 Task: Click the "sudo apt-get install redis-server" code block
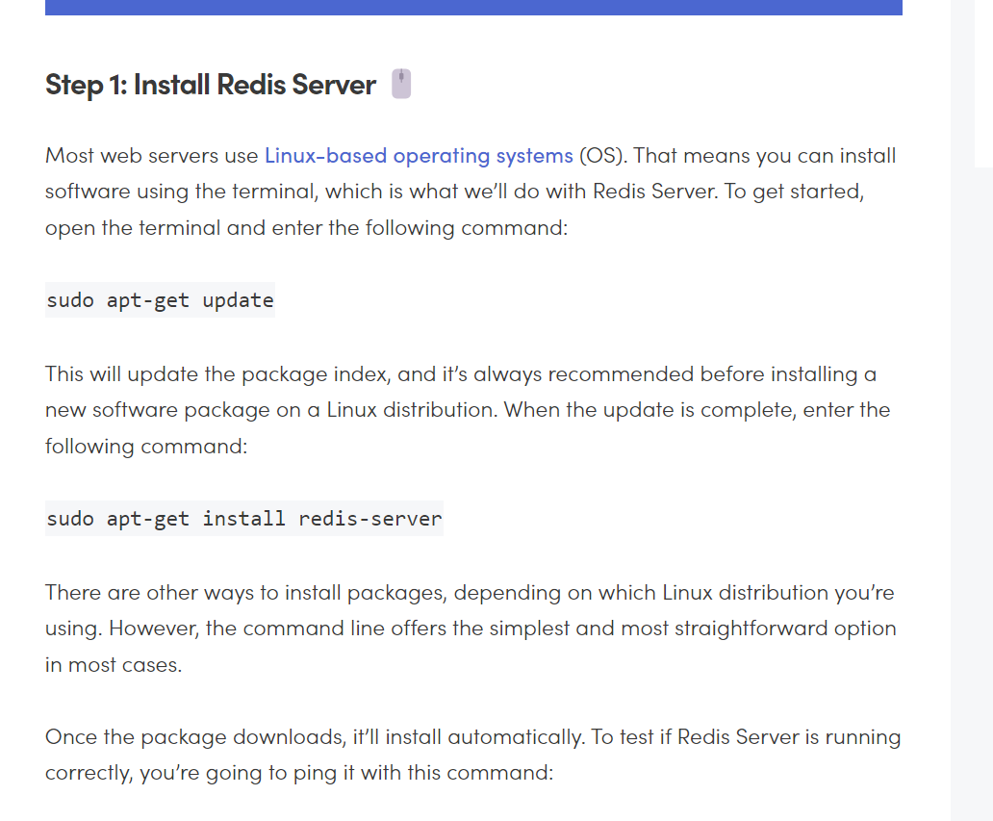[243, 518]
